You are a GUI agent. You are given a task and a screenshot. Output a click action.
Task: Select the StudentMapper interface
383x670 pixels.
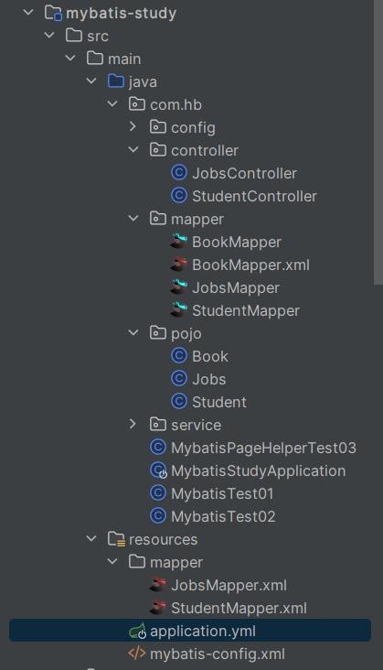point(246,310)
